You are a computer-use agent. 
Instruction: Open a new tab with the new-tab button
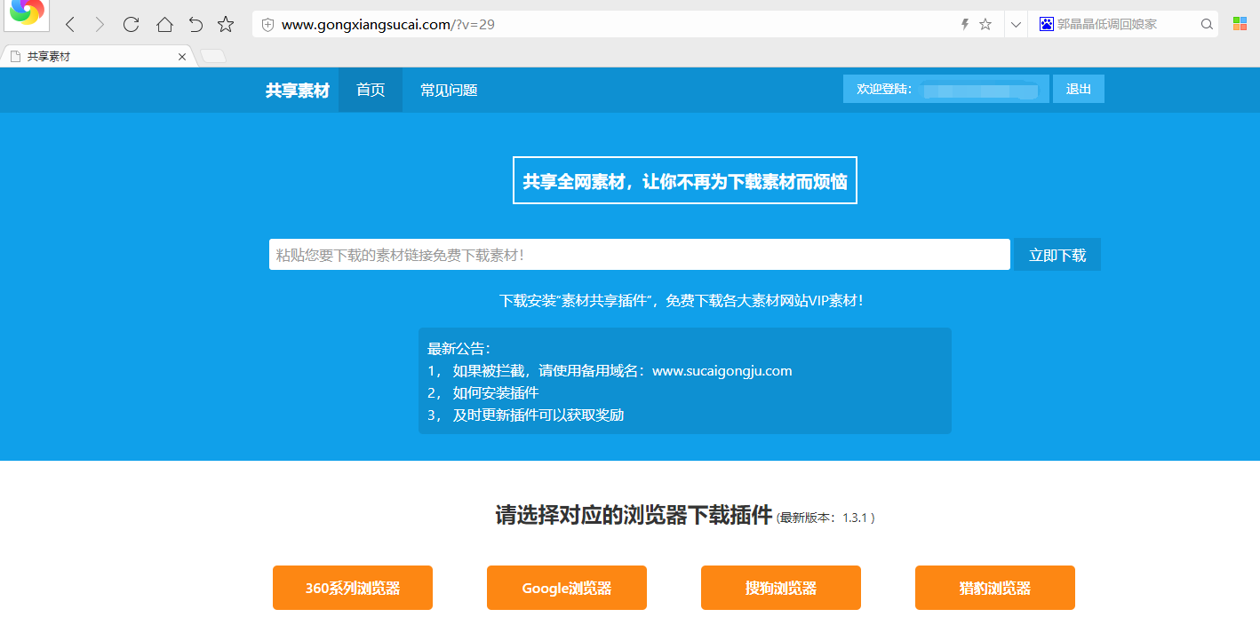(x=213, y=56)
